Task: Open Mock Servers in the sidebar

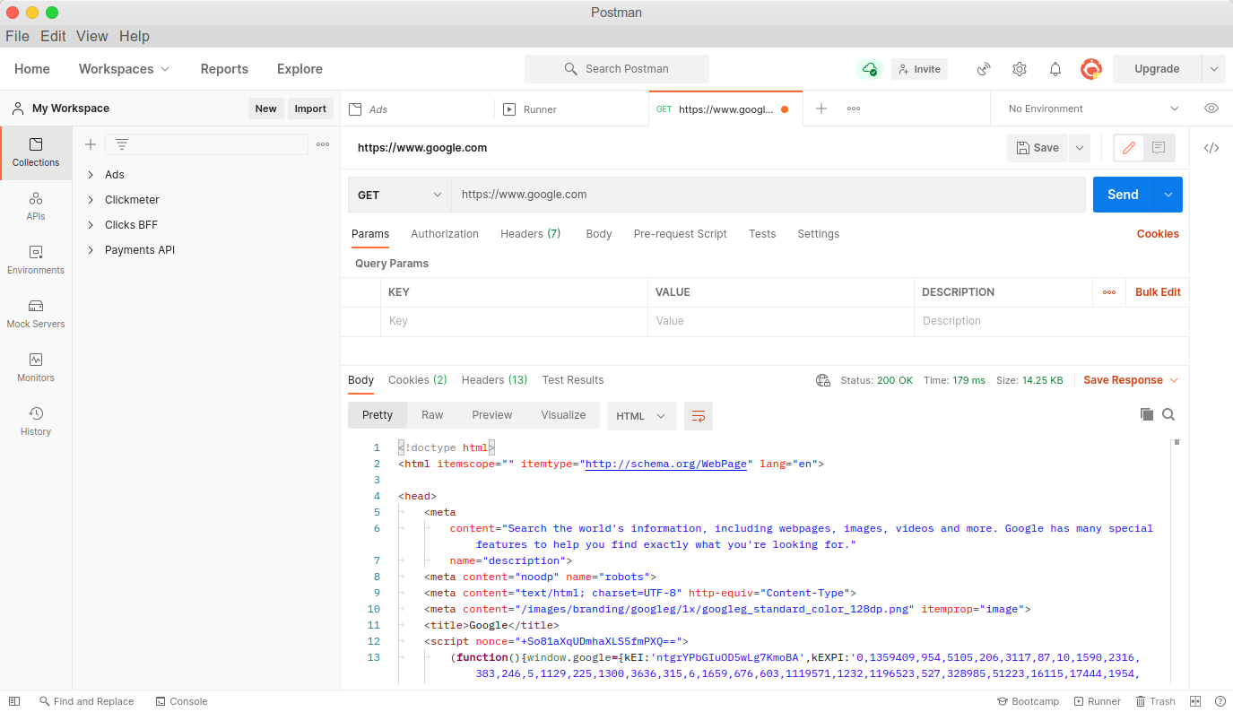Action: coord(36,314)
